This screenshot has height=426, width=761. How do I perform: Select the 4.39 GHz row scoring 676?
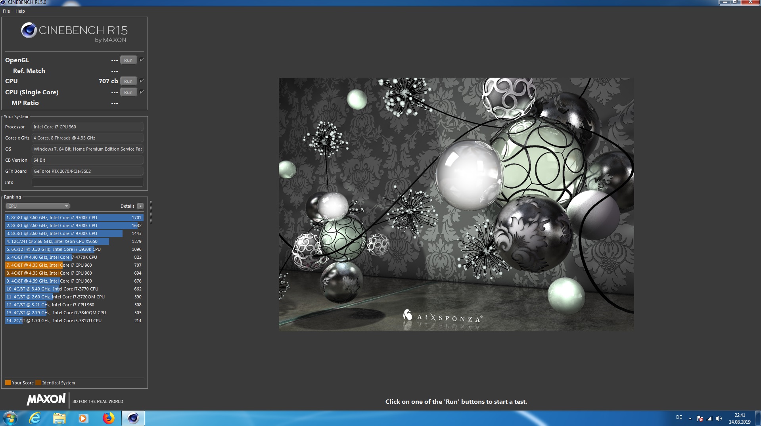click(x=74, y=281)
